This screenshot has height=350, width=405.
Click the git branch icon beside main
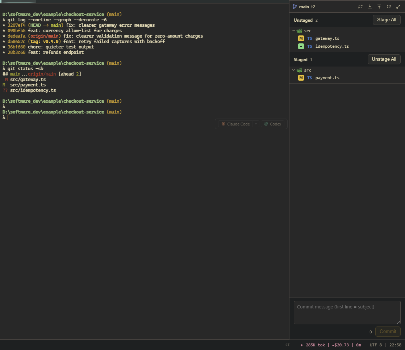point(295,7)
